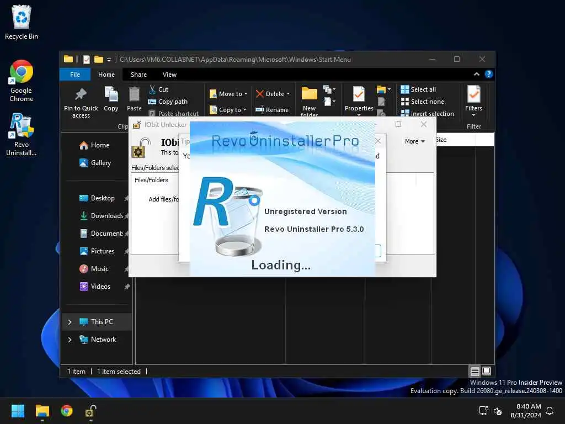Click the Edit icon below Open
Image resolution: width=565 pixels, height=424 pixels.
click(381, 102)
